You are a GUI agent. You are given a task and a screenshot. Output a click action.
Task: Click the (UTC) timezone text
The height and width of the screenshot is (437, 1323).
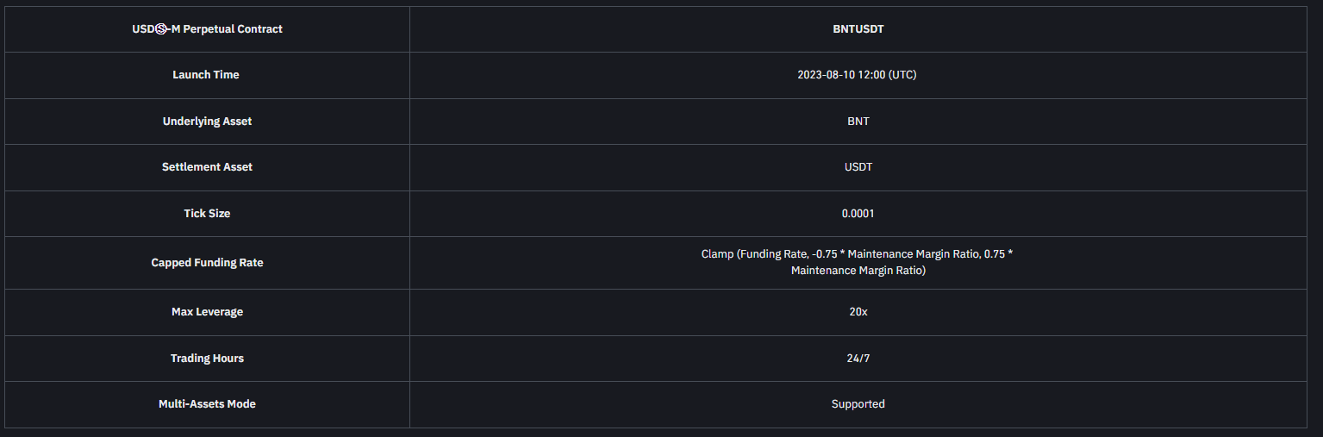click(902, 75)
